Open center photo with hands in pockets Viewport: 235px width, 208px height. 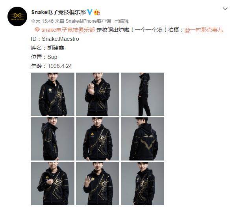98,139
